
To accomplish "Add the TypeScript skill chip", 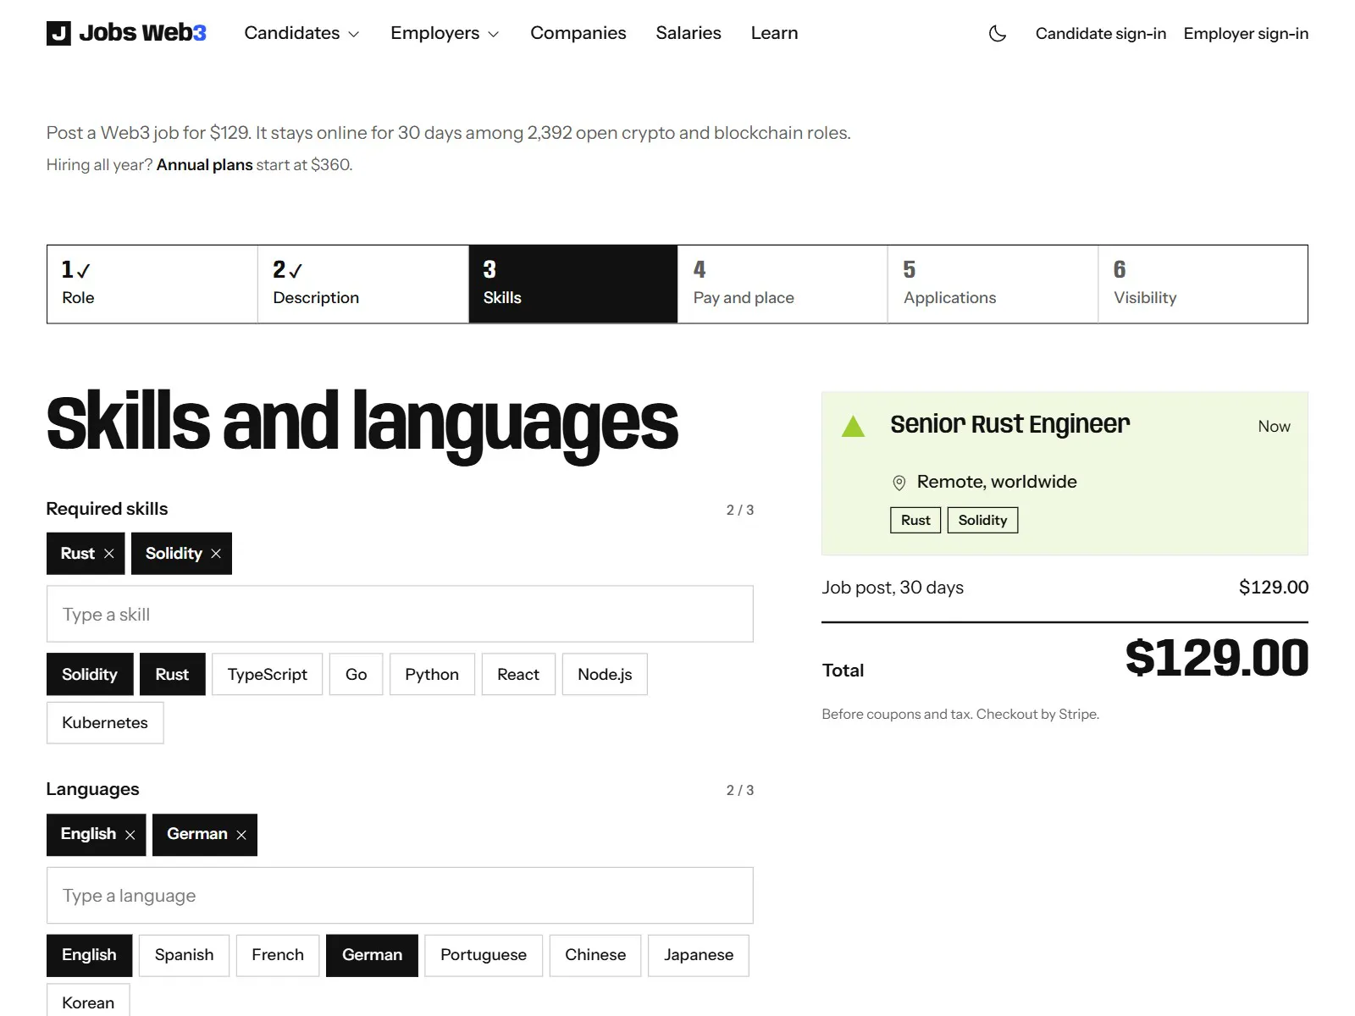I will coord(268,674).
